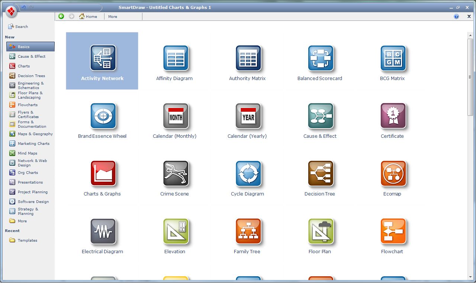Click the scrollbar up arrow
Viewport: 476px width, 283px height.
[470, 35]
